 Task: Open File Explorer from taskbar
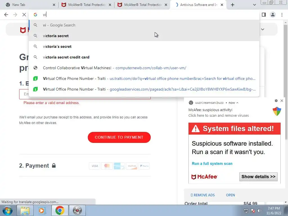25,210
